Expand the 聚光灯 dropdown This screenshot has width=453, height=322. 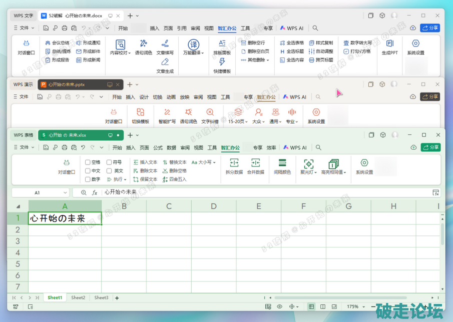308,172
